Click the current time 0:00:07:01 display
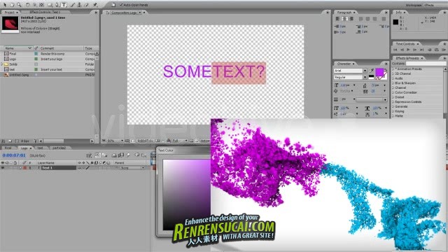Screen dimensions: 448x252 pyautogui.click(x=14, y=155)
